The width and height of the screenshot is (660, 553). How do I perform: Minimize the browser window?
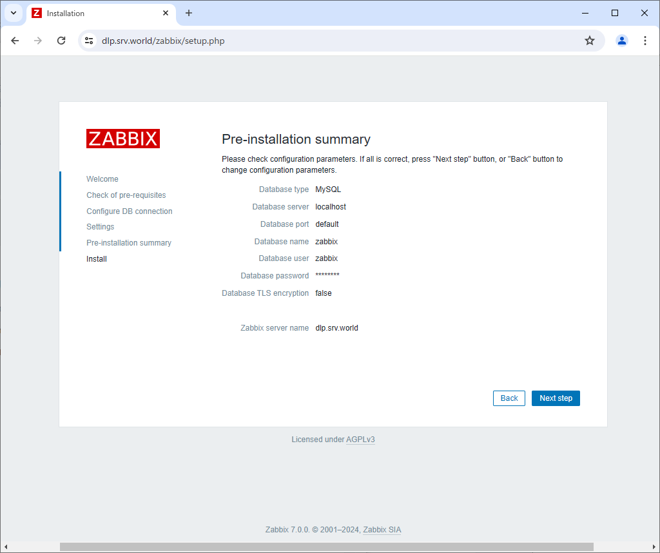click(x=585, y=13)
